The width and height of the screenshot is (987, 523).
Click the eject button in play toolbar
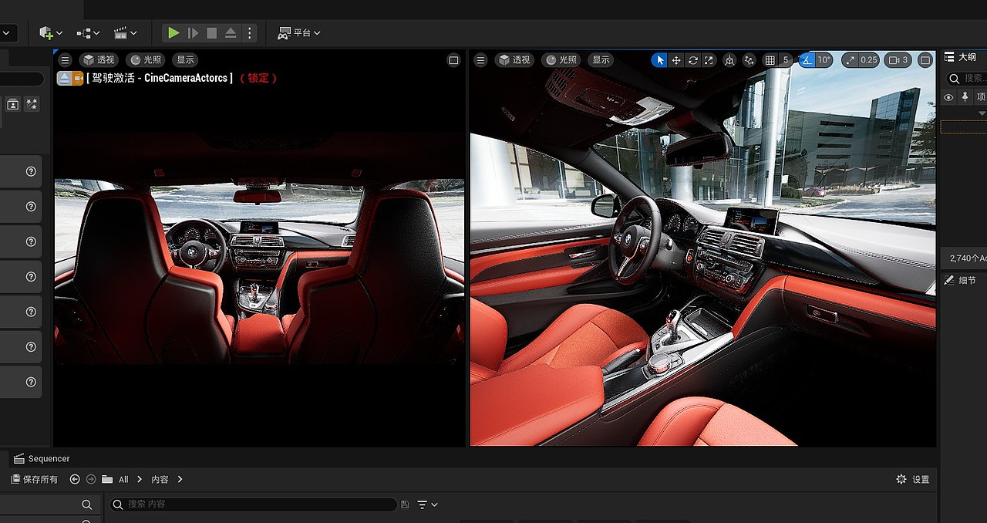point(231,33)
